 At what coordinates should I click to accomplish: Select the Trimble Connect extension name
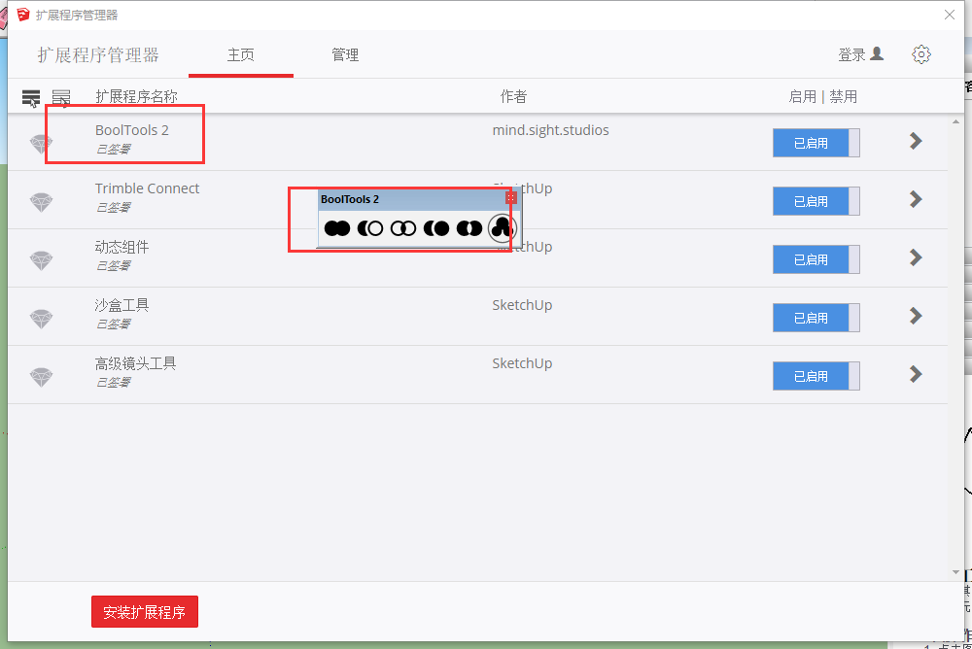click(x=147, y=188)
